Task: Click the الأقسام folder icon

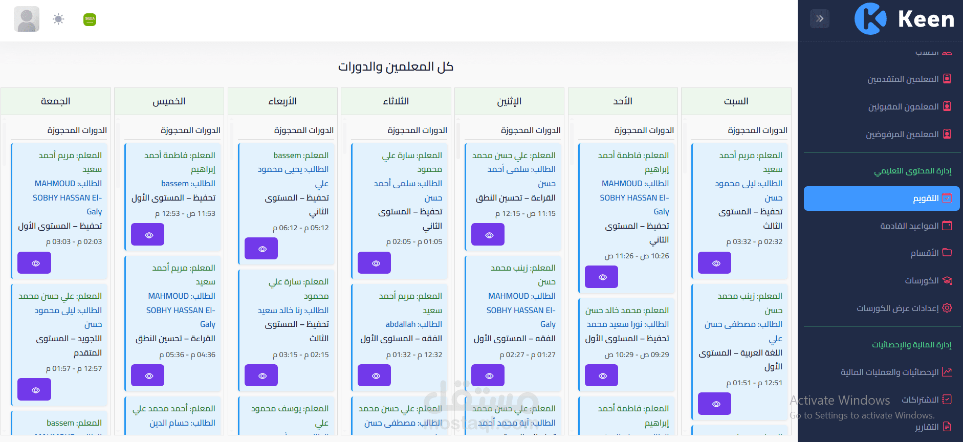Action: pyautogui.click(x=947, y=253)
